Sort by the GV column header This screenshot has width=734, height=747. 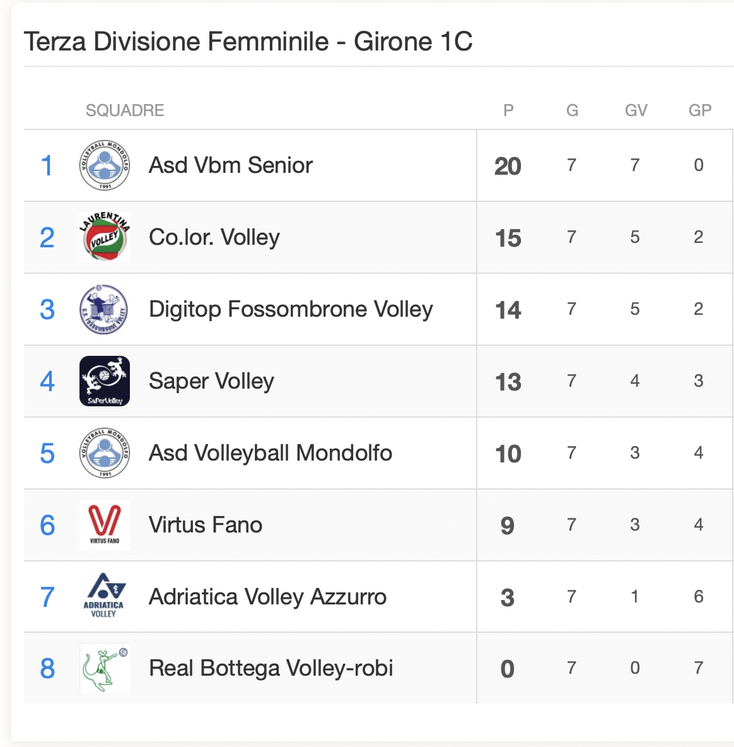[x=636, y=110]
